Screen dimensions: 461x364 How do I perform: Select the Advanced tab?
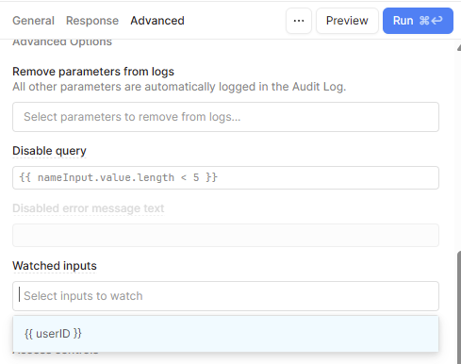[157, 21]
